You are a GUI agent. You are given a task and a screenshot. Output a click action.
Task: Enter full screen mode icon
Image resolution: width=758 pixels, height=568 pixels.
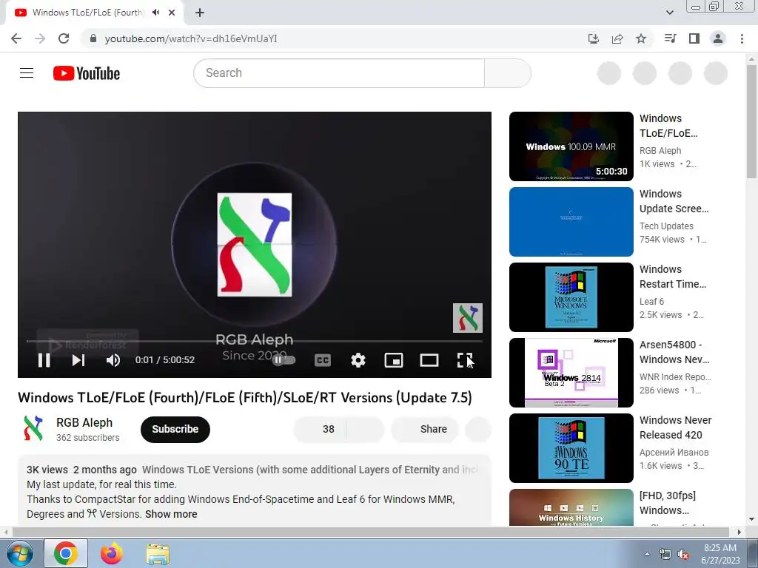click(x=465, y=360)
